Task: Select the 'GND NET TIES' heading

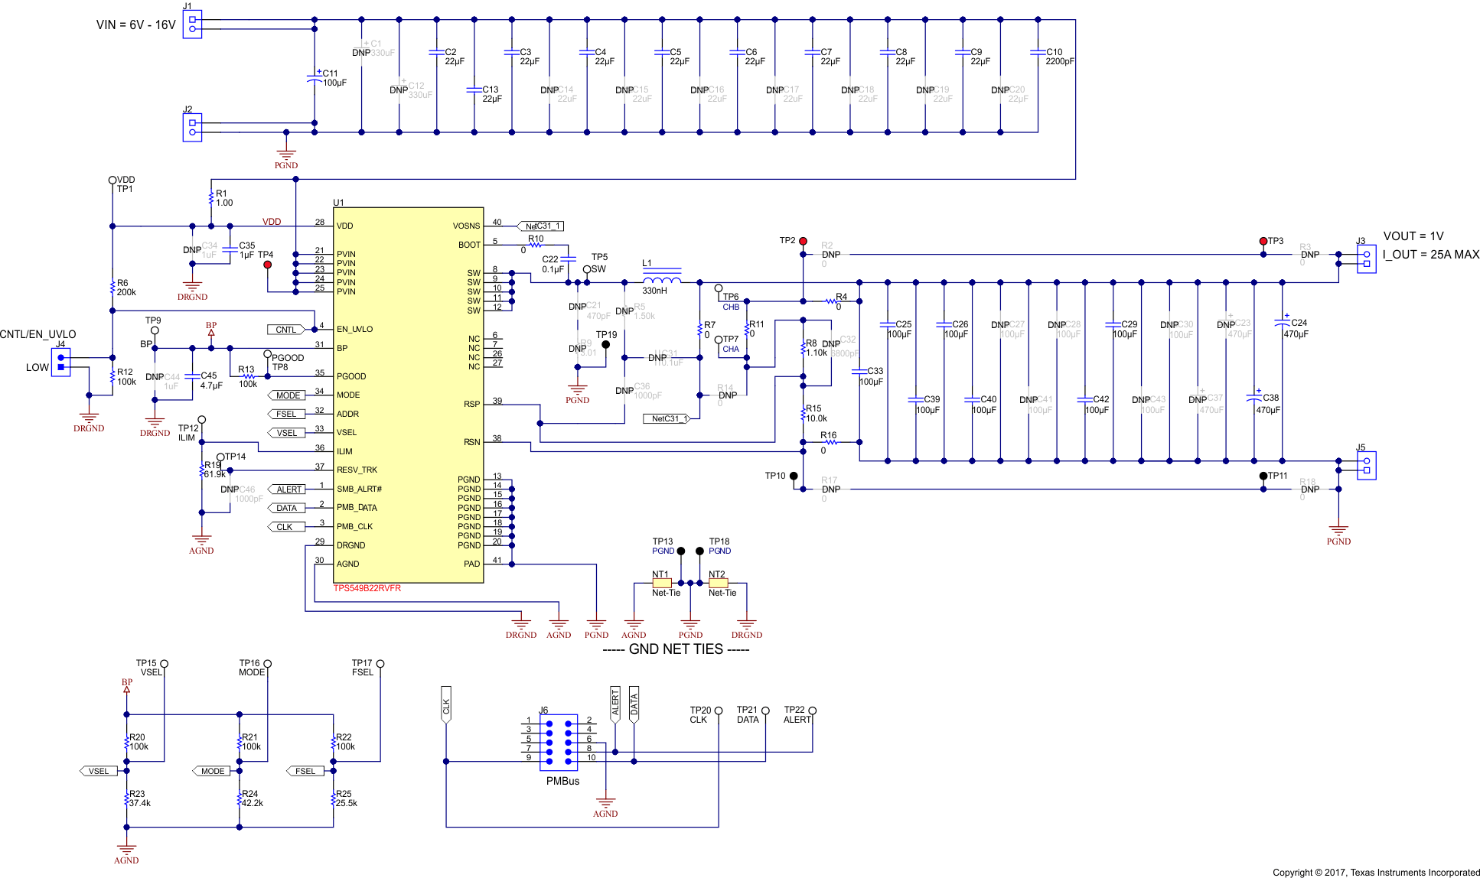Action: [x=676, y=649]
